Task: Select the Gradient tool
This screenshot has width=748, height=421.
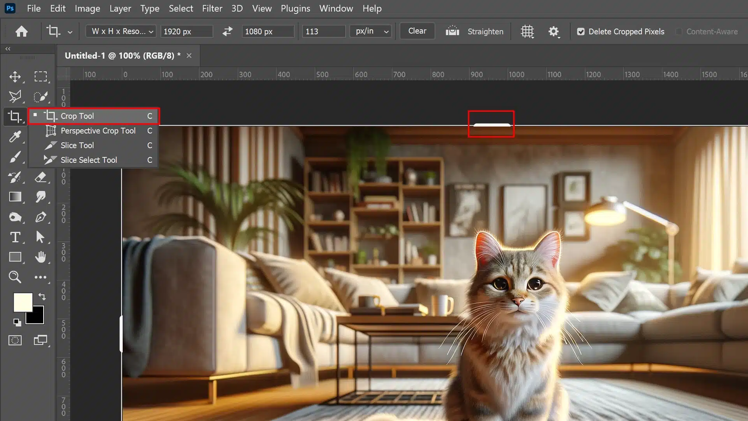Action: tap(15, 197)
